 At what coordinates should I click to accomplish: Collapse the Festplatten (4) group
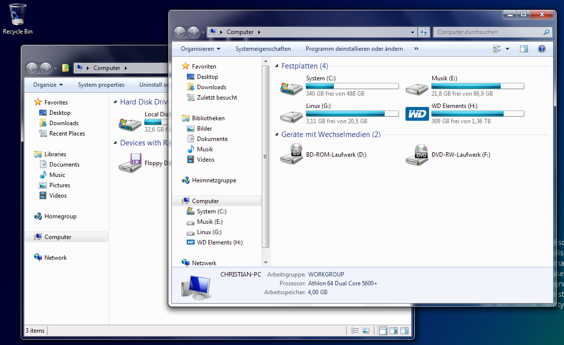click(x=278, y=66)
